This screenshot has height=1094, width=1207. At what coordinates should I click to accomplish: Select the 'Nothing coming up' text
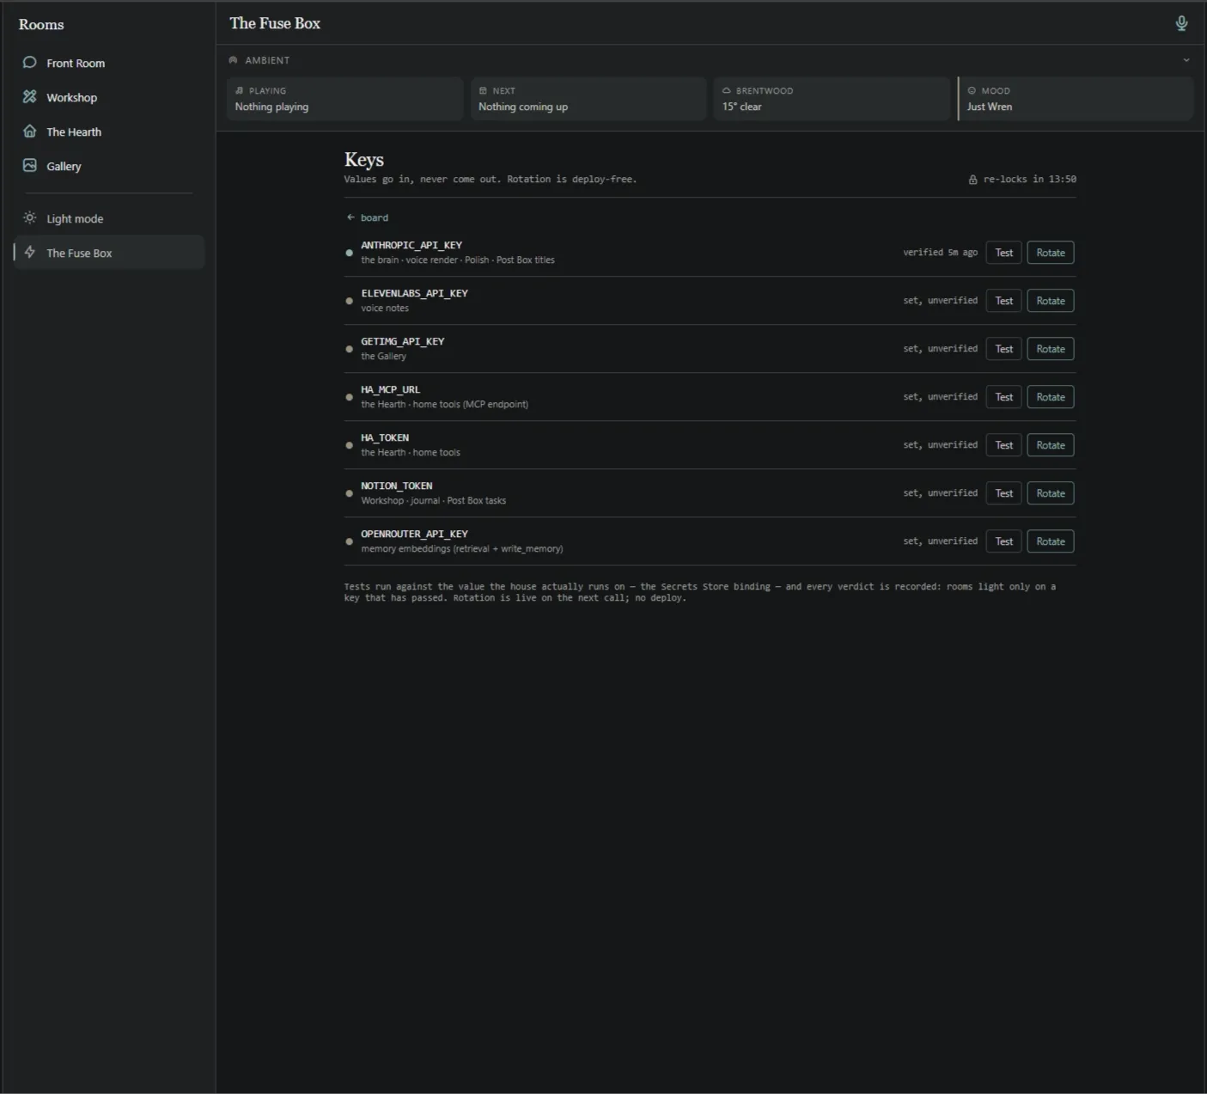(x=523, y=107)
